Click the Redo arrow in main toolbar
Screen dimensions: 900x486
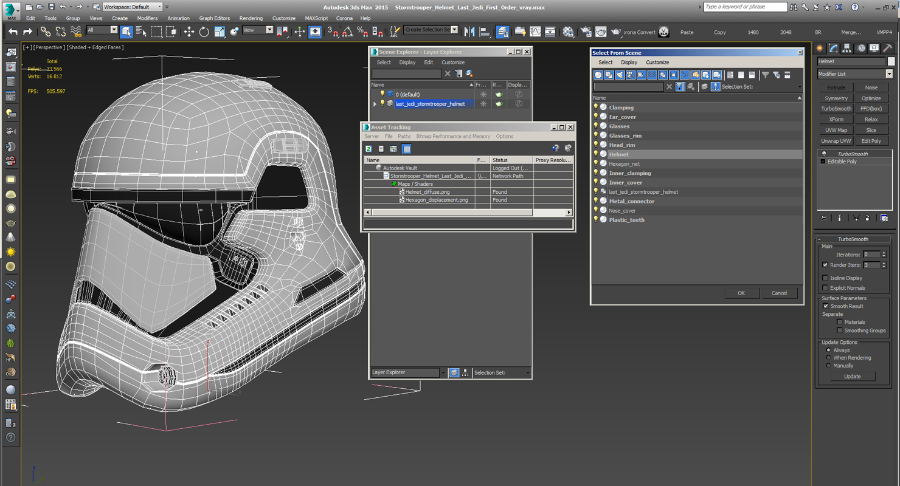click(x=27, y=32)
